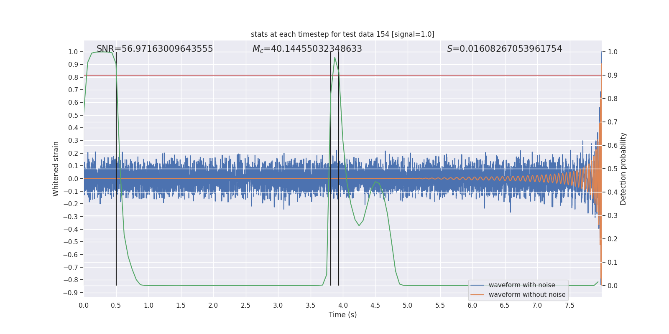Click the 0.1 tick on the detection probability axis
The width and height of the screenshot is (669, 334).
(x=613, y=263)
